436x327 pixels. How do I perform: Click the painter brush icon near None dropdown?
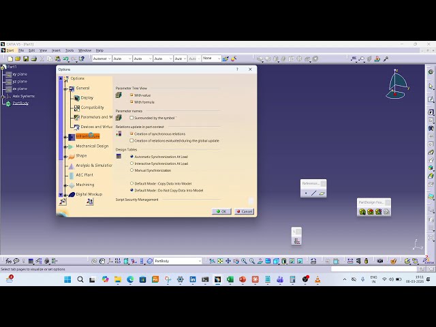pos(225,59)
